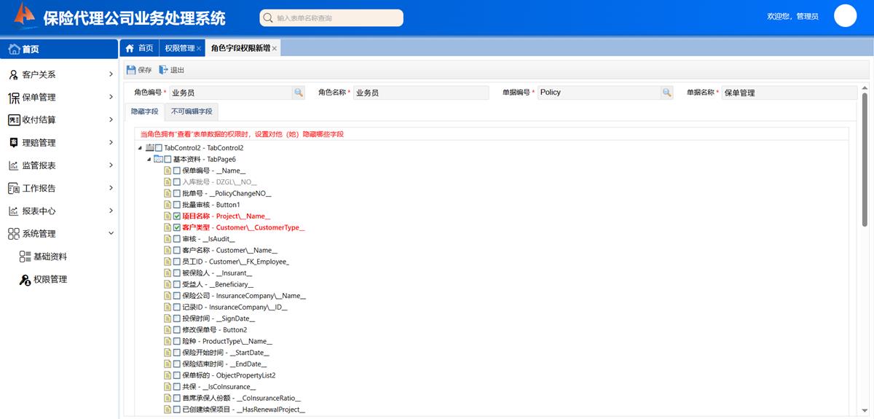The image size is (874, 419).
Task: Click the home icon on the first tab
Action: pos(130,48)
